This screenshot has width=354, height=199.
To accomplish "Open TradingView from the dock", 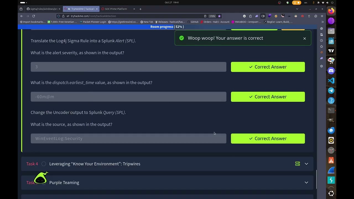I will tap(331, 51).
